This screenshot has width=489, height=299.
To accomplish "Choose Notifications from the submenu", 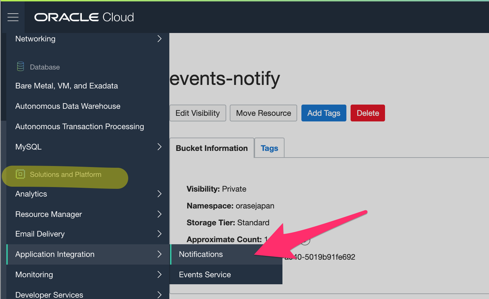I will [x=226, y=254].
